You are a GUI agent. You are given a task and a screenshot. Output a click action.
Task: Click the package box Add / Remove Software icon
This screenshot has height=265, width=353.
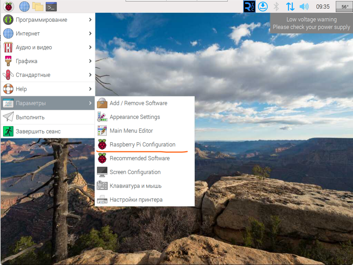(102, 103)
